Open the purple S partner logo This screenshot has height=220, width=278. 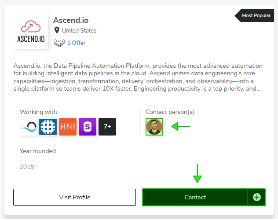[x=88, y=127]
